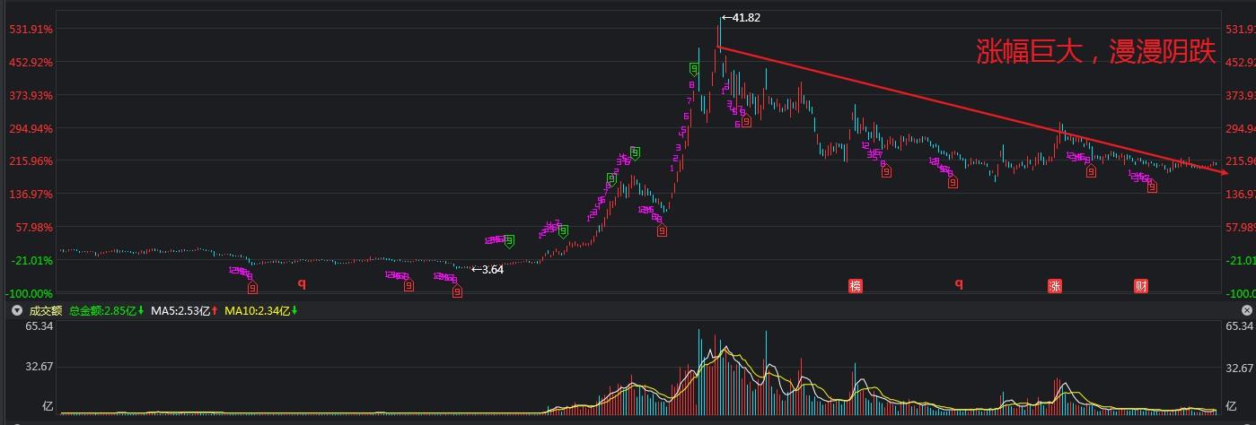
Task: Click the 531.91% label on left axis
Action: tap(30, 29)
